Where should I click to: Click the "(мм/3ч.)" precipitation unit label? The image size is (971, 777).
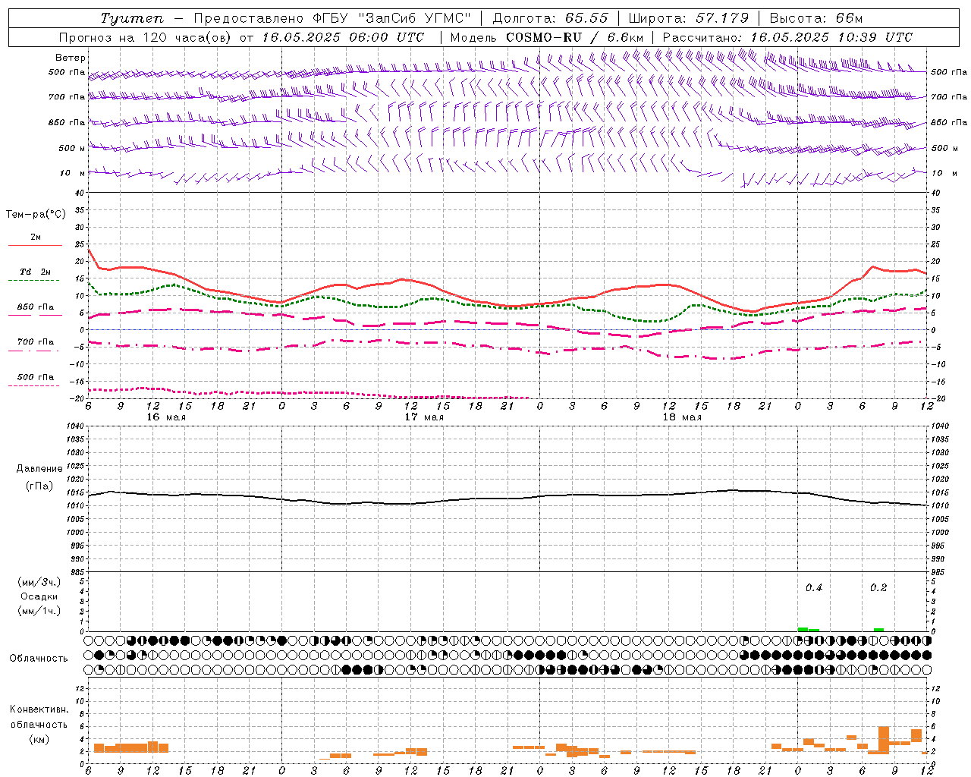39,582
